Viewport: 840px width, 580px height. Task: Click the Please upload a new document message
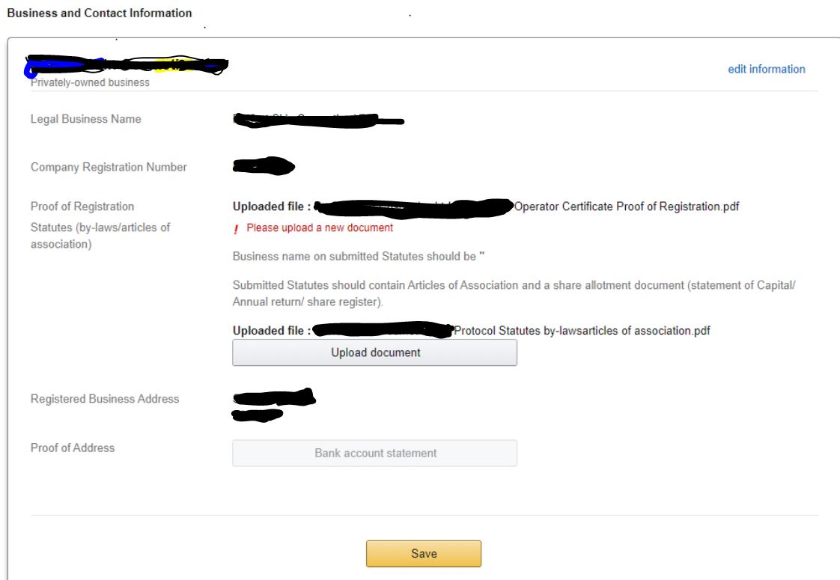[320, 228]
